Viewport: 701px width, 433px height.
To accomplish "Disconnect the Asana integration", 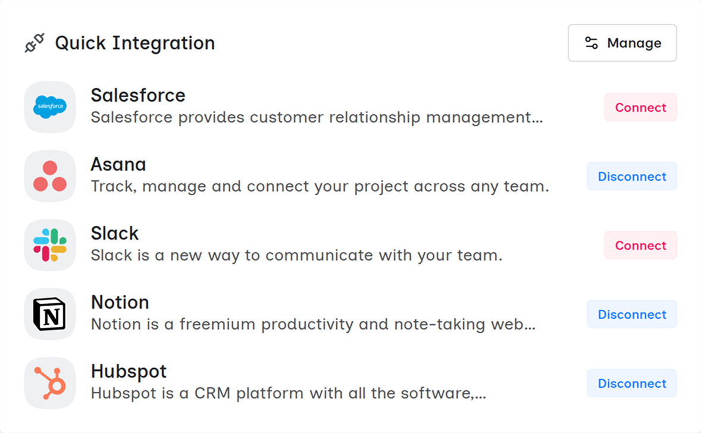I will pyautogui.click(x=631, y=176).
